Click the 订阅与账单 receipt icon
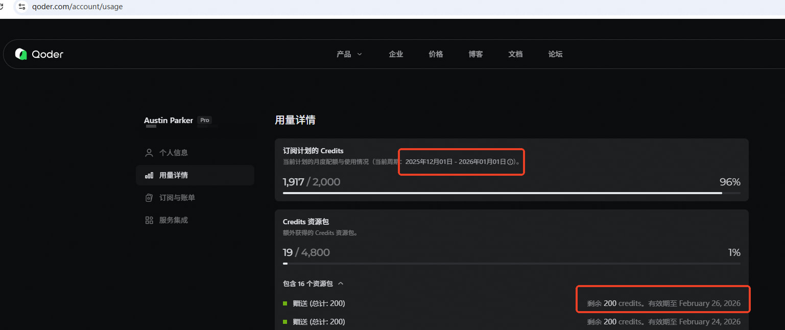The height and width of the screenshot is (330, 785). point(149,198)
